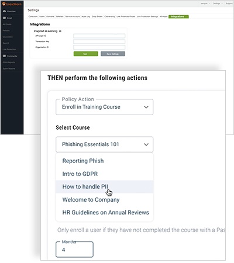Click the Transaction Key input field
The image size is (234, 263).
(x=99, y=41)
